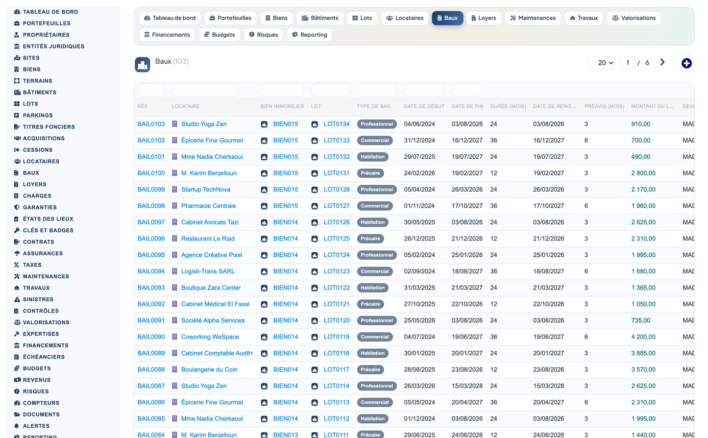Click the Assurances umbrella icon
This screenshot has width=708, height=438.
pyautogui.click(x=17, y=253)
